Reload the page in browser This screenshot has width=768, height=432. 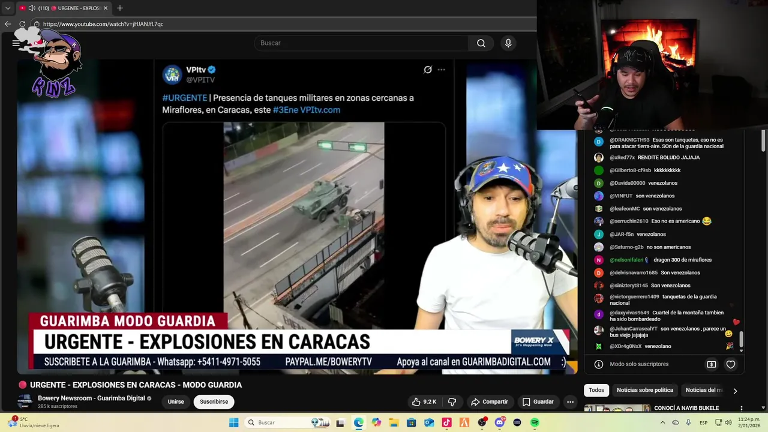[22, 24]
